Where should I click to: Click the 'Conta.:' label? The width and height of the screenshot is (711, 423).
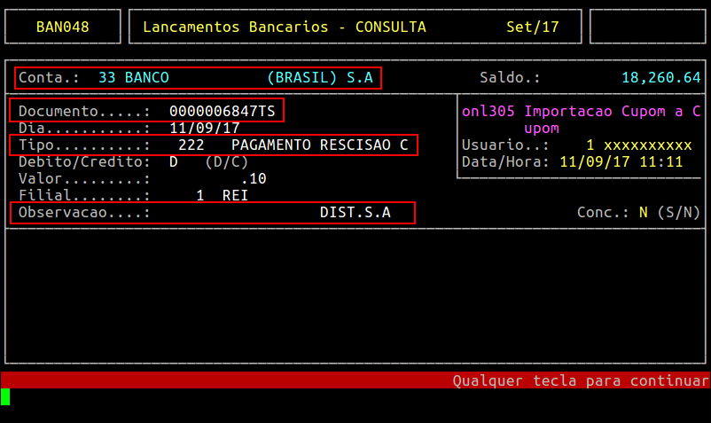49,77
